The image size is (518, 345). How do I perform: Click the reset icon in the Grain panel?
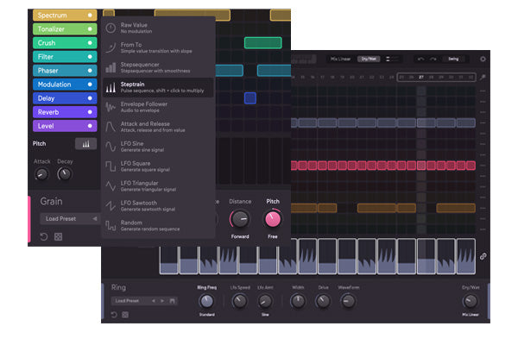pos(43,235)
